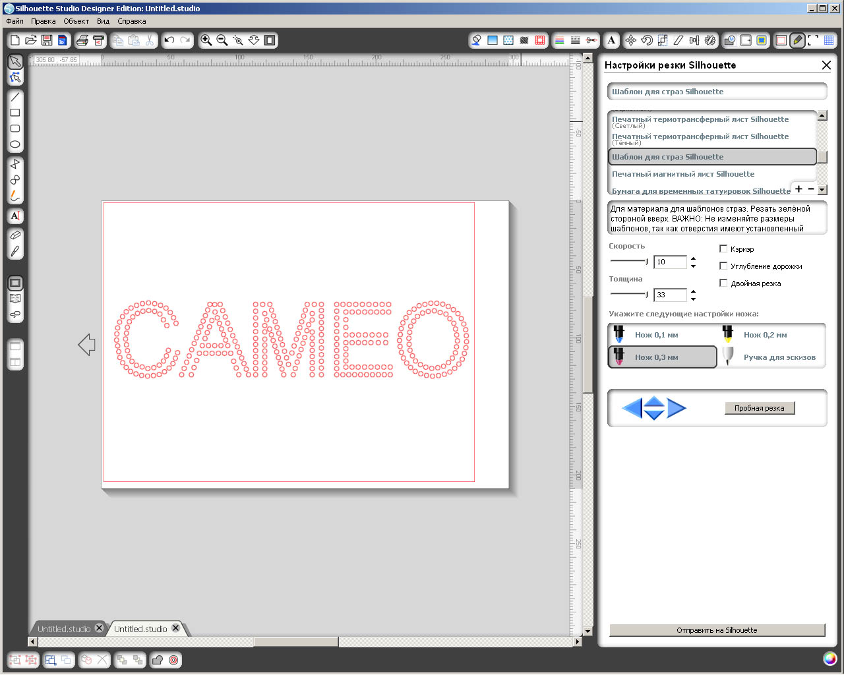Select the Ellipse drawing tool
The width and height of the screenshot is (844, 675).
(15, 144)
